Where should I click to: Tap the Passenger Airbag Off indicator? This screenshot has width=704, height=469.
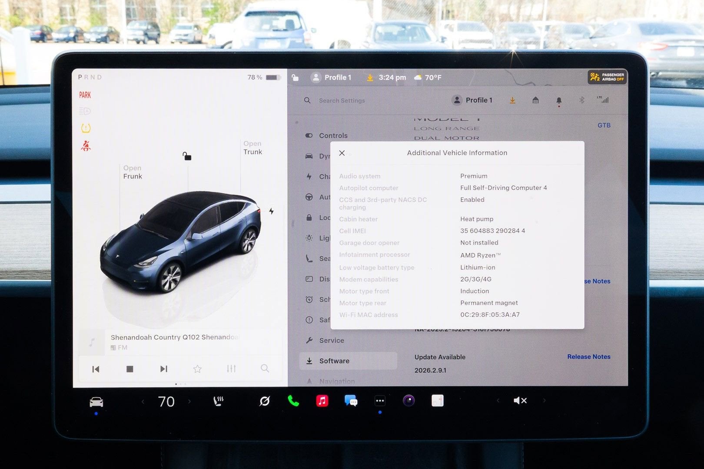coord(607,77)
